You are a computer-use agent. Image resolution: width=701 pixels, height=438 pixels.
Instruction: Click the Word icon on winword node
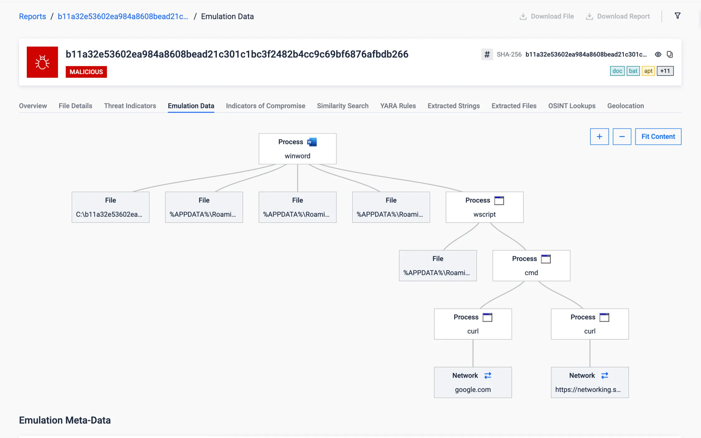[x=312, y=142]
